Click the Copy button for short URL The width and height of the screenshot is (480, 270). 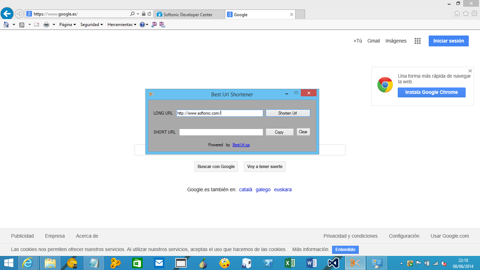coord(279,132)
